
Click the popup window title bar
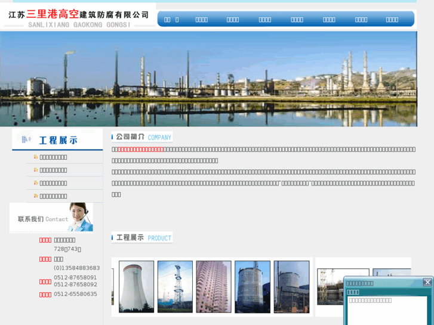point(382,283)
